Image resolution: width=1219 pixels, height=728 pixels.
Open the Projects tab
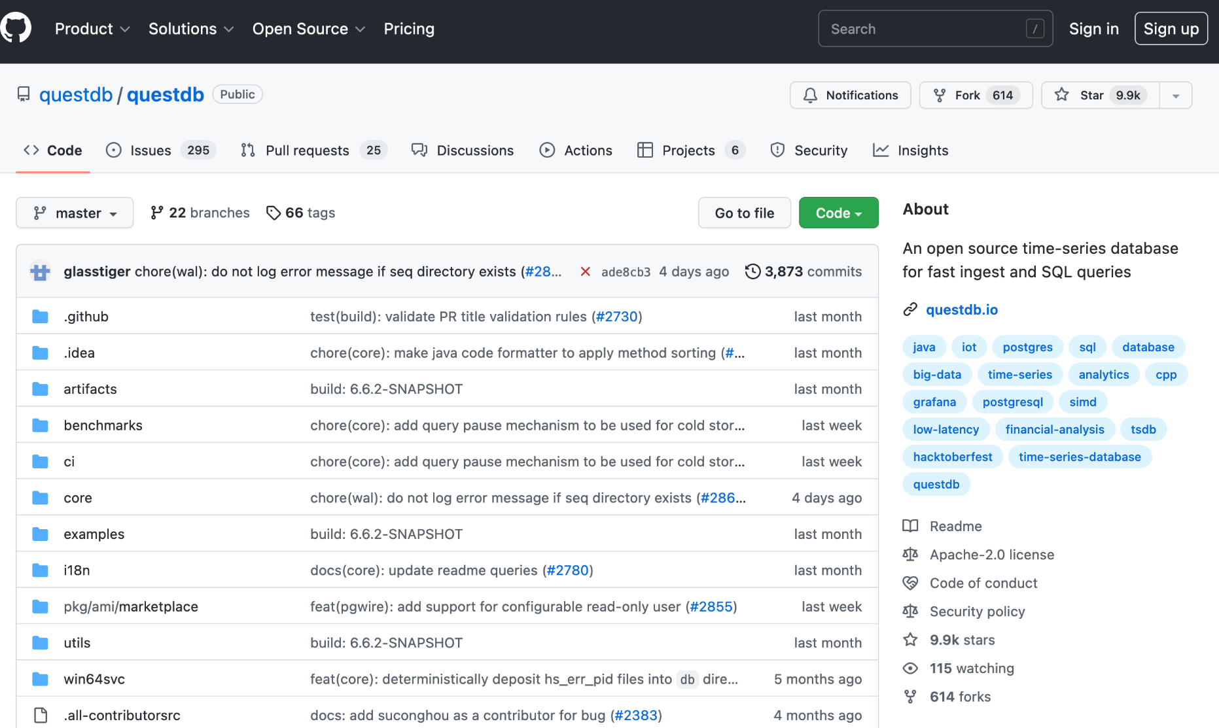(691, 150)
